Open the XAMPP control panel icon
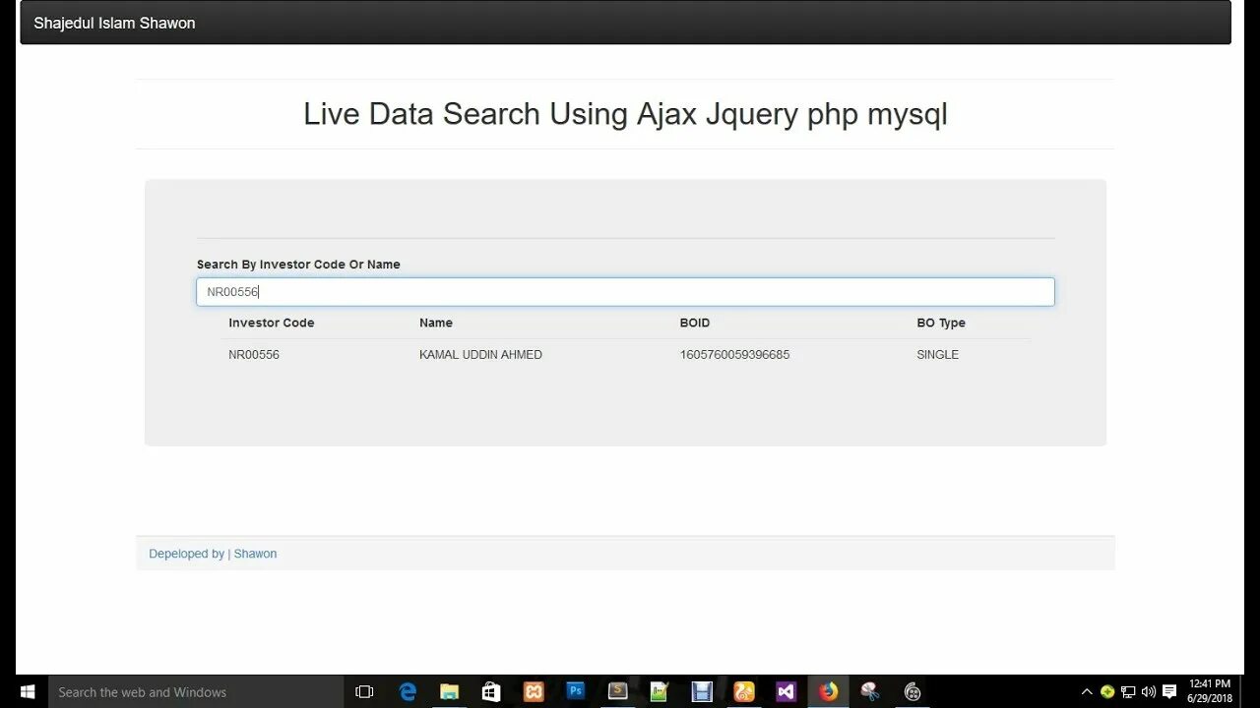1260x708 pixels. point(534,691)
